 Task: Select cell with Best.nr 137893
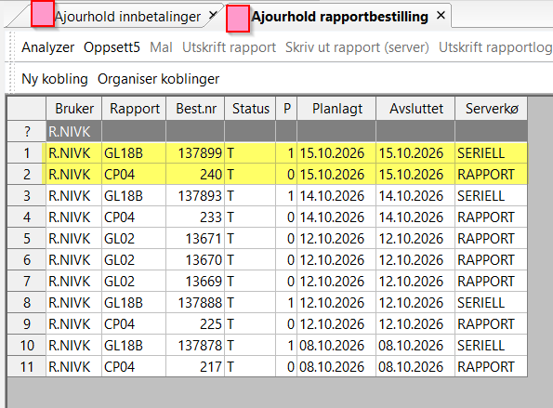pos(195,196)
